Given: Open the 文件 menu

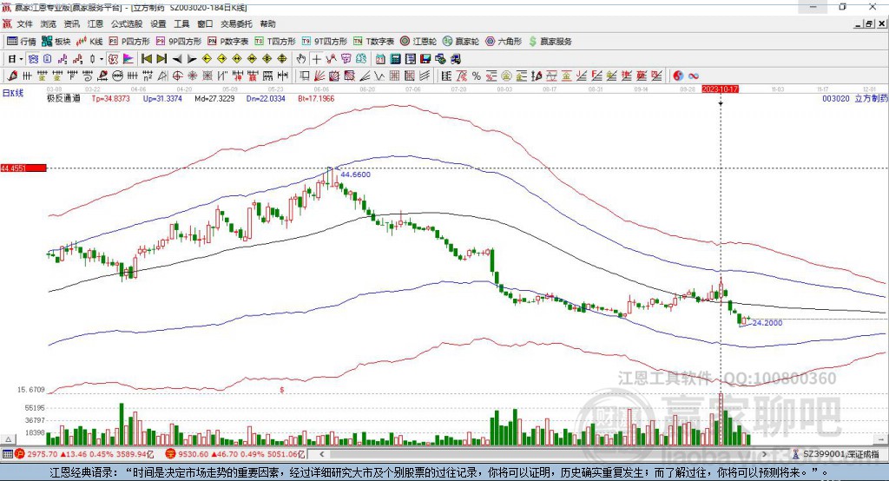Looking at the screenshot, I should (25, 23).
